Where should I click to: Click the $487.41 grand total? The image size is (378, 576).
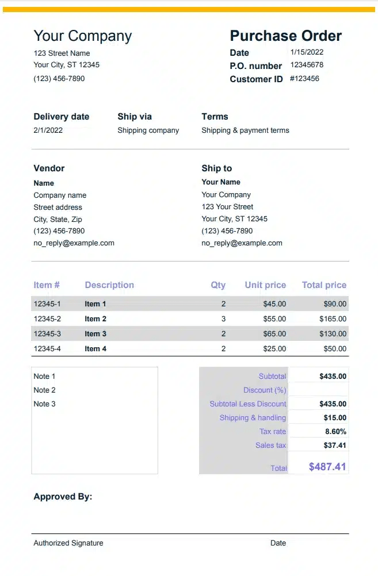(327, 467)
